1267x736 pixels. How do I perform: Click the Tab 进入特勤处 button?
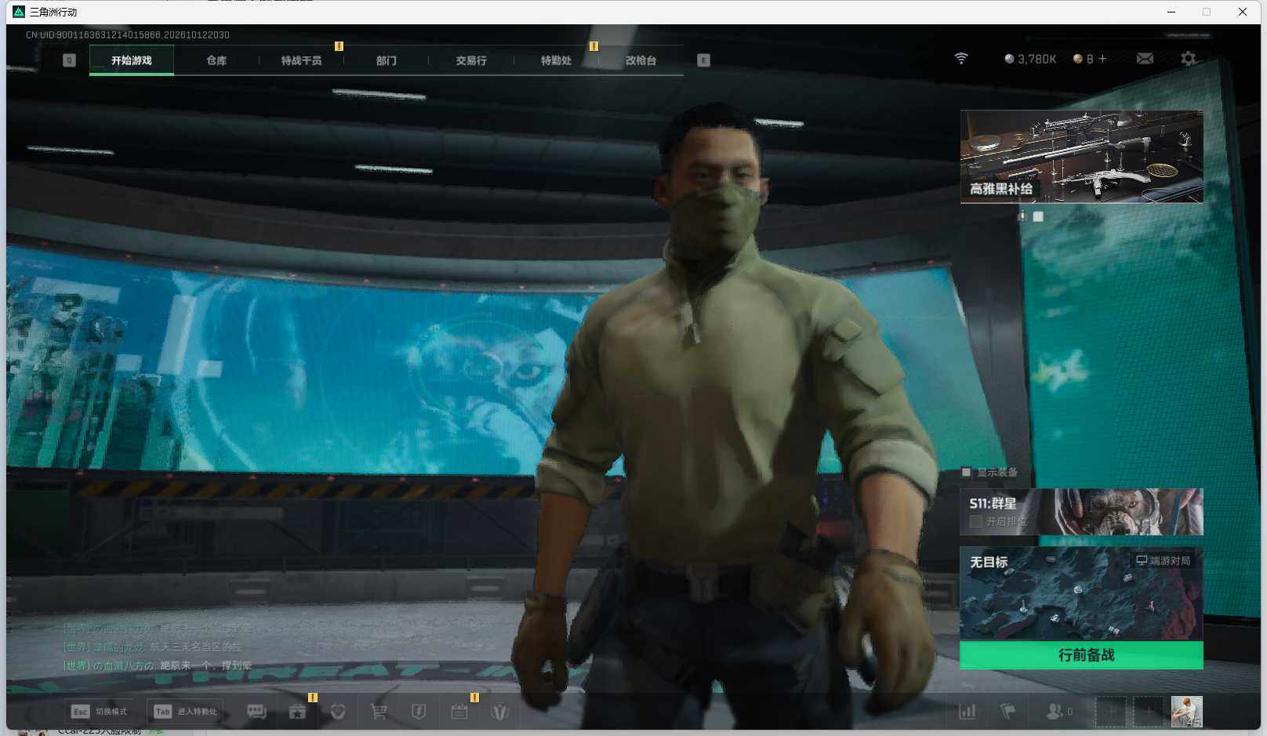pyautogui.click(x=186, y=712)
